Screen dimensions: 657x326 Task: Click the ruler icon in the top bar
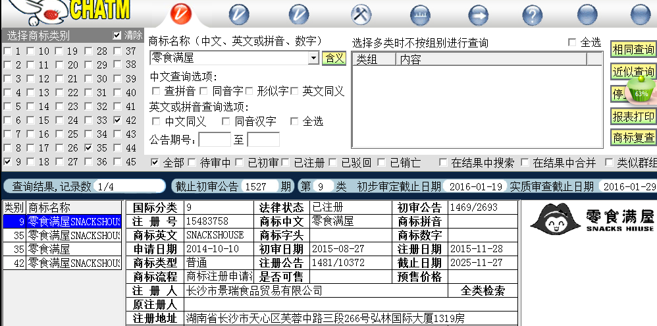coord(420,16)
